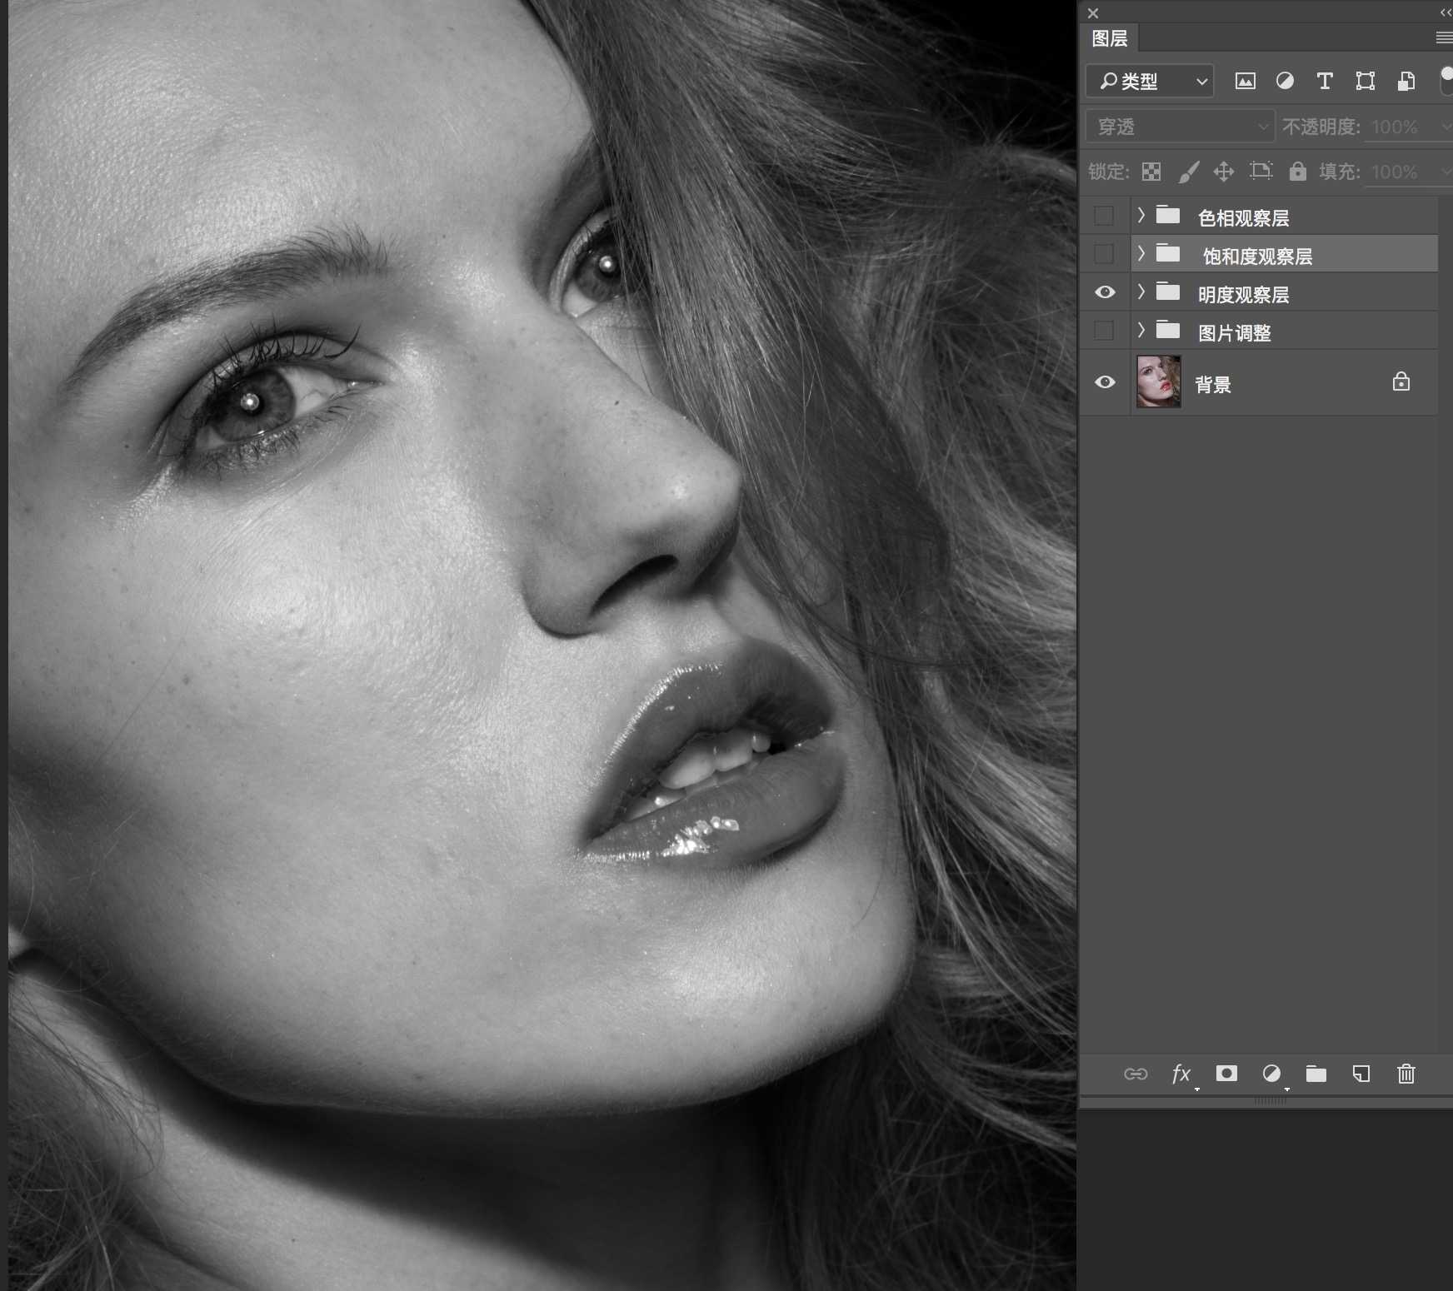
Task: Open the 类型 filter dropdown
Action: click(x=1150, y=81)
